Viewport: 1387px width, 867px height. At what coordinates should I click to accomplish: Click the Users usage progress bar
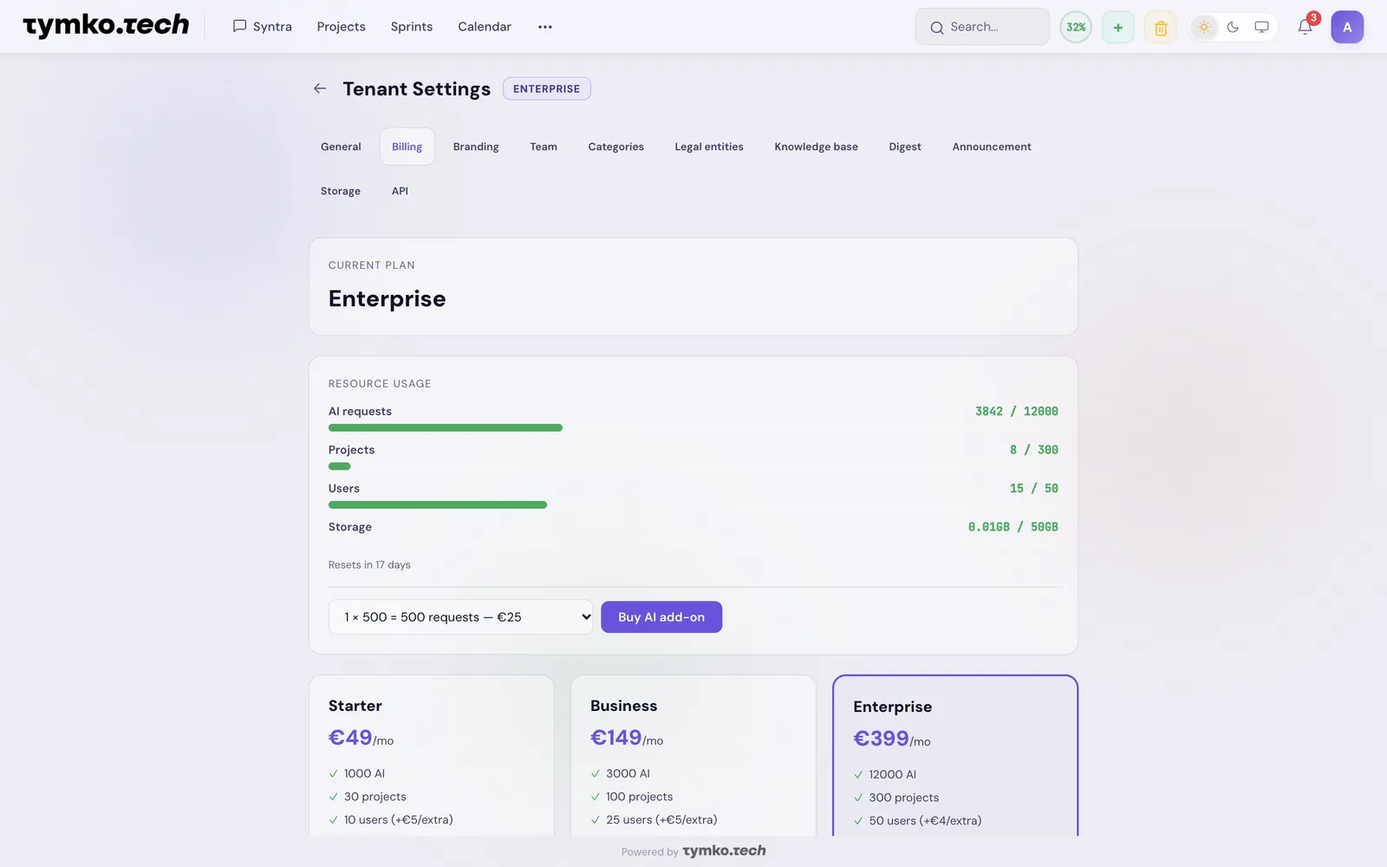point(693,505)
